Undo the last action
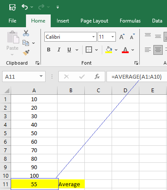167x190 pixels. tap(24, 7)
